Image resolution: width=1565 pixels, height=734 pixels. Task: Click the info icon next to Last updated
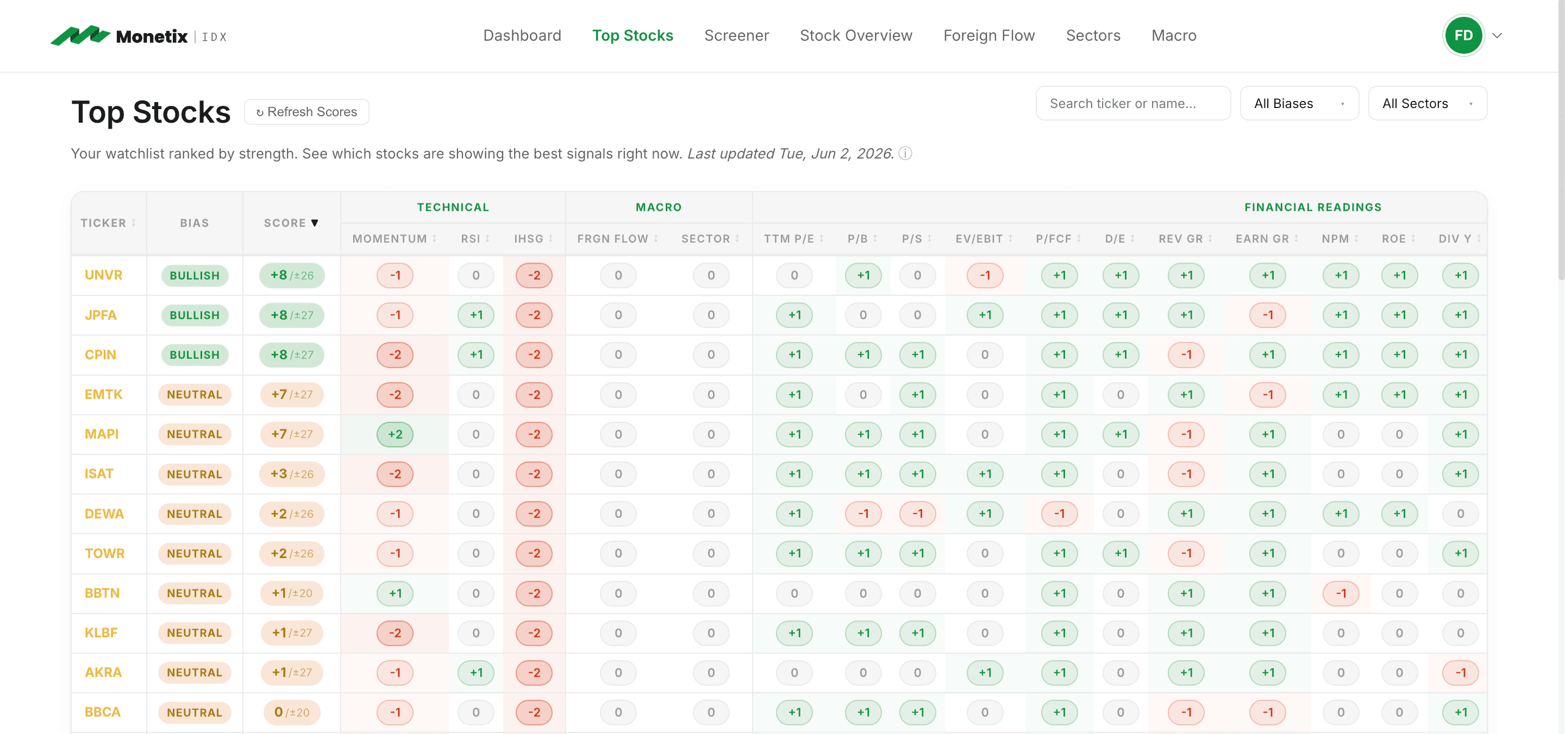tap(905, 154)
